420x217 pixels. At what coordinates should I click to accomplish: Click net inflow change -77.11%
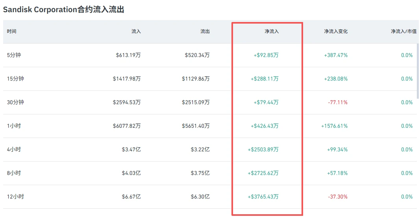point(338,102)
